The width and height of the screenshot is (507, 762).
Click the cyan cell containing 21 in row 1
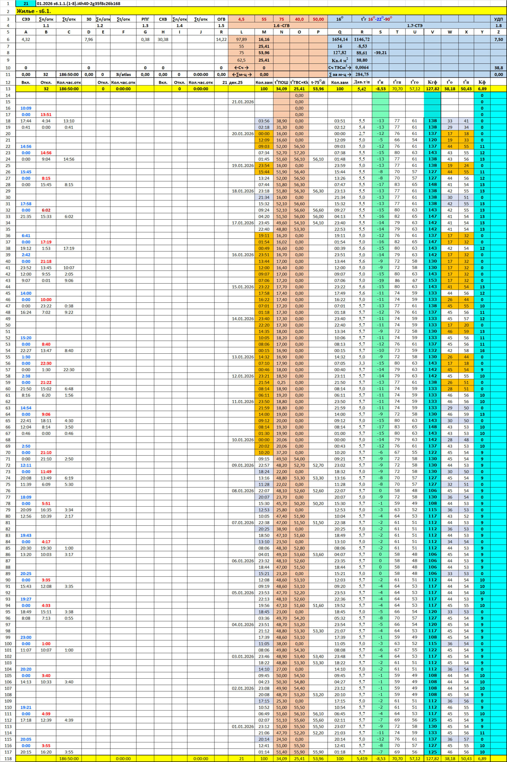tap(26, 4)
